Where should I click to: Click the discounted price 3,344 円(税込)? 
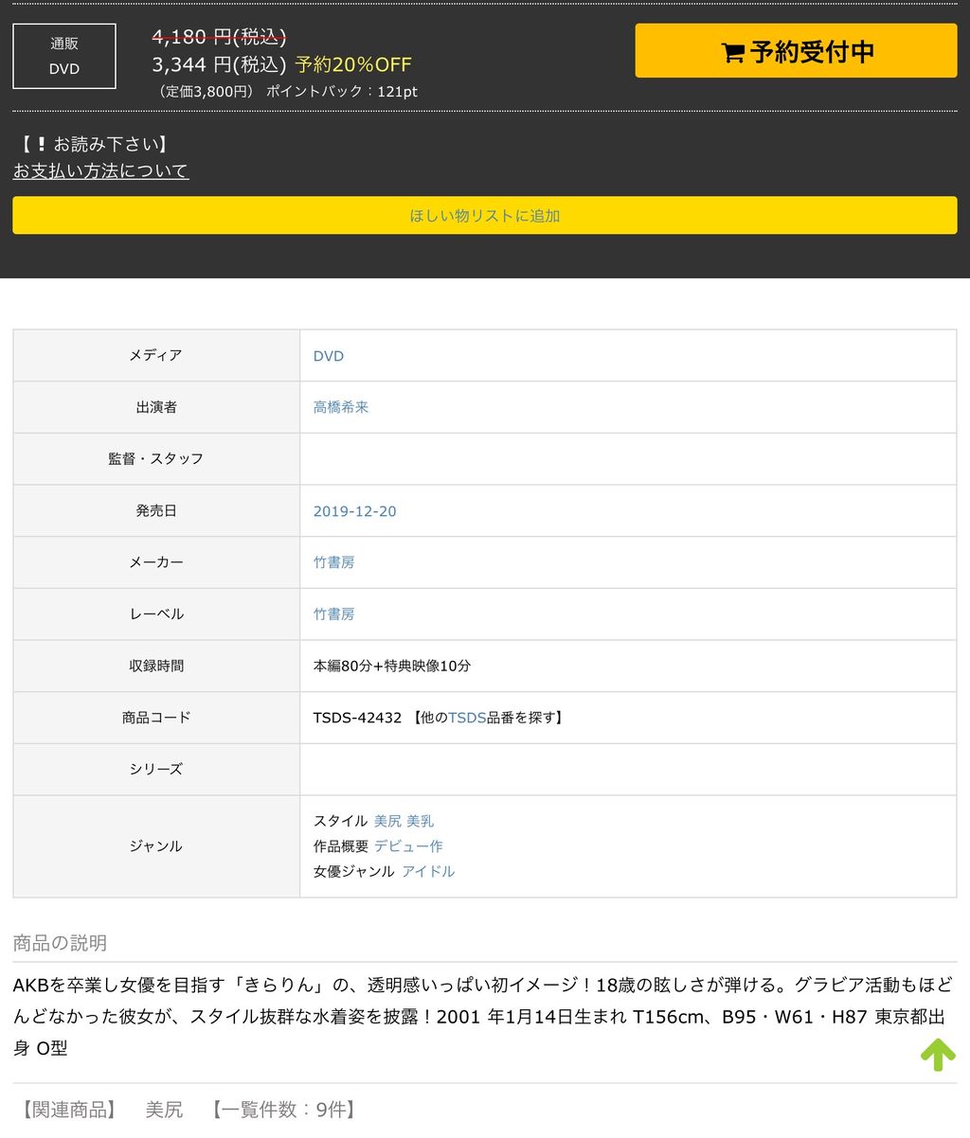219,64
